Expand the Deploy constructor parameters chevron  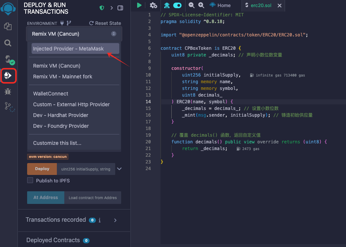coord(119,169)
